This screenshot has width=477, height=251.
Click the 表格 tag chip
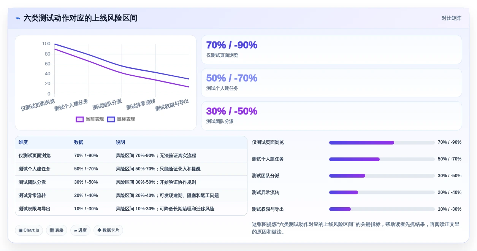pos(57,230)
